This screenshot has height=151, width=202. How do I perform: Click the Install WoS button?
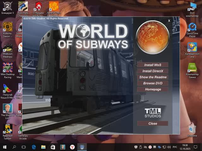point(153,65)
